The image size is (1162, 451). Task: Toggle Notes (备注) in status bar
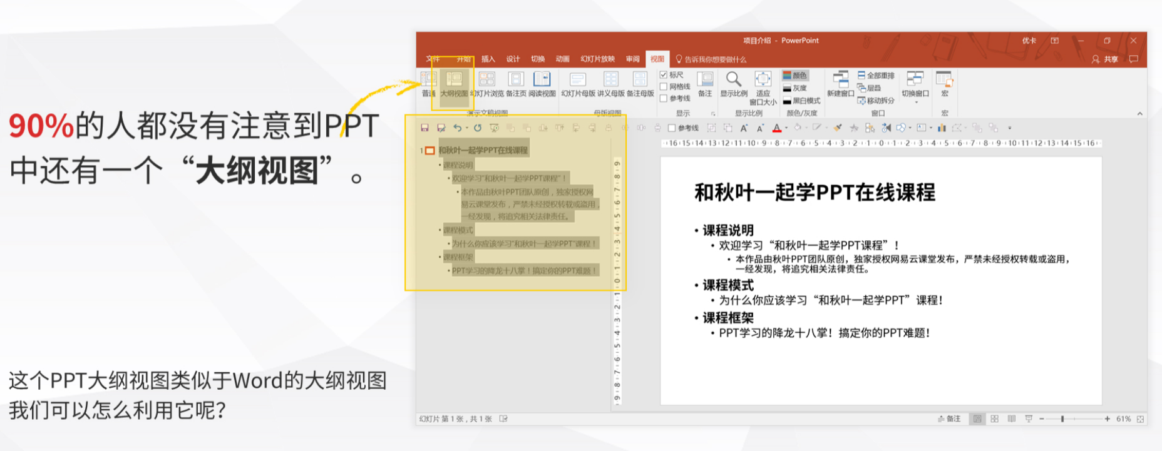(x=949, y=419)
